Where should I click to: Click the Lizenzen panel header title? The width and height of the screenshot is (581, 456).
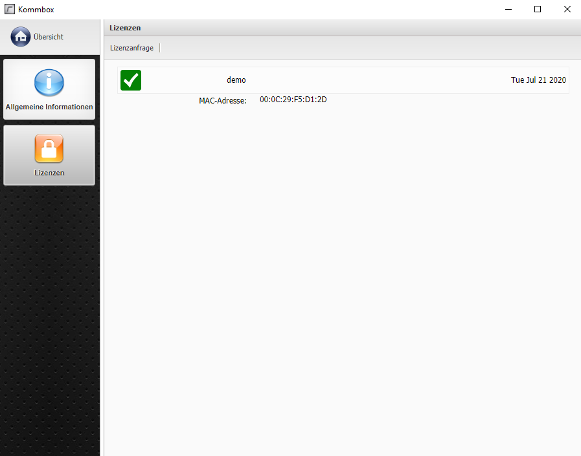click(125, 28)
